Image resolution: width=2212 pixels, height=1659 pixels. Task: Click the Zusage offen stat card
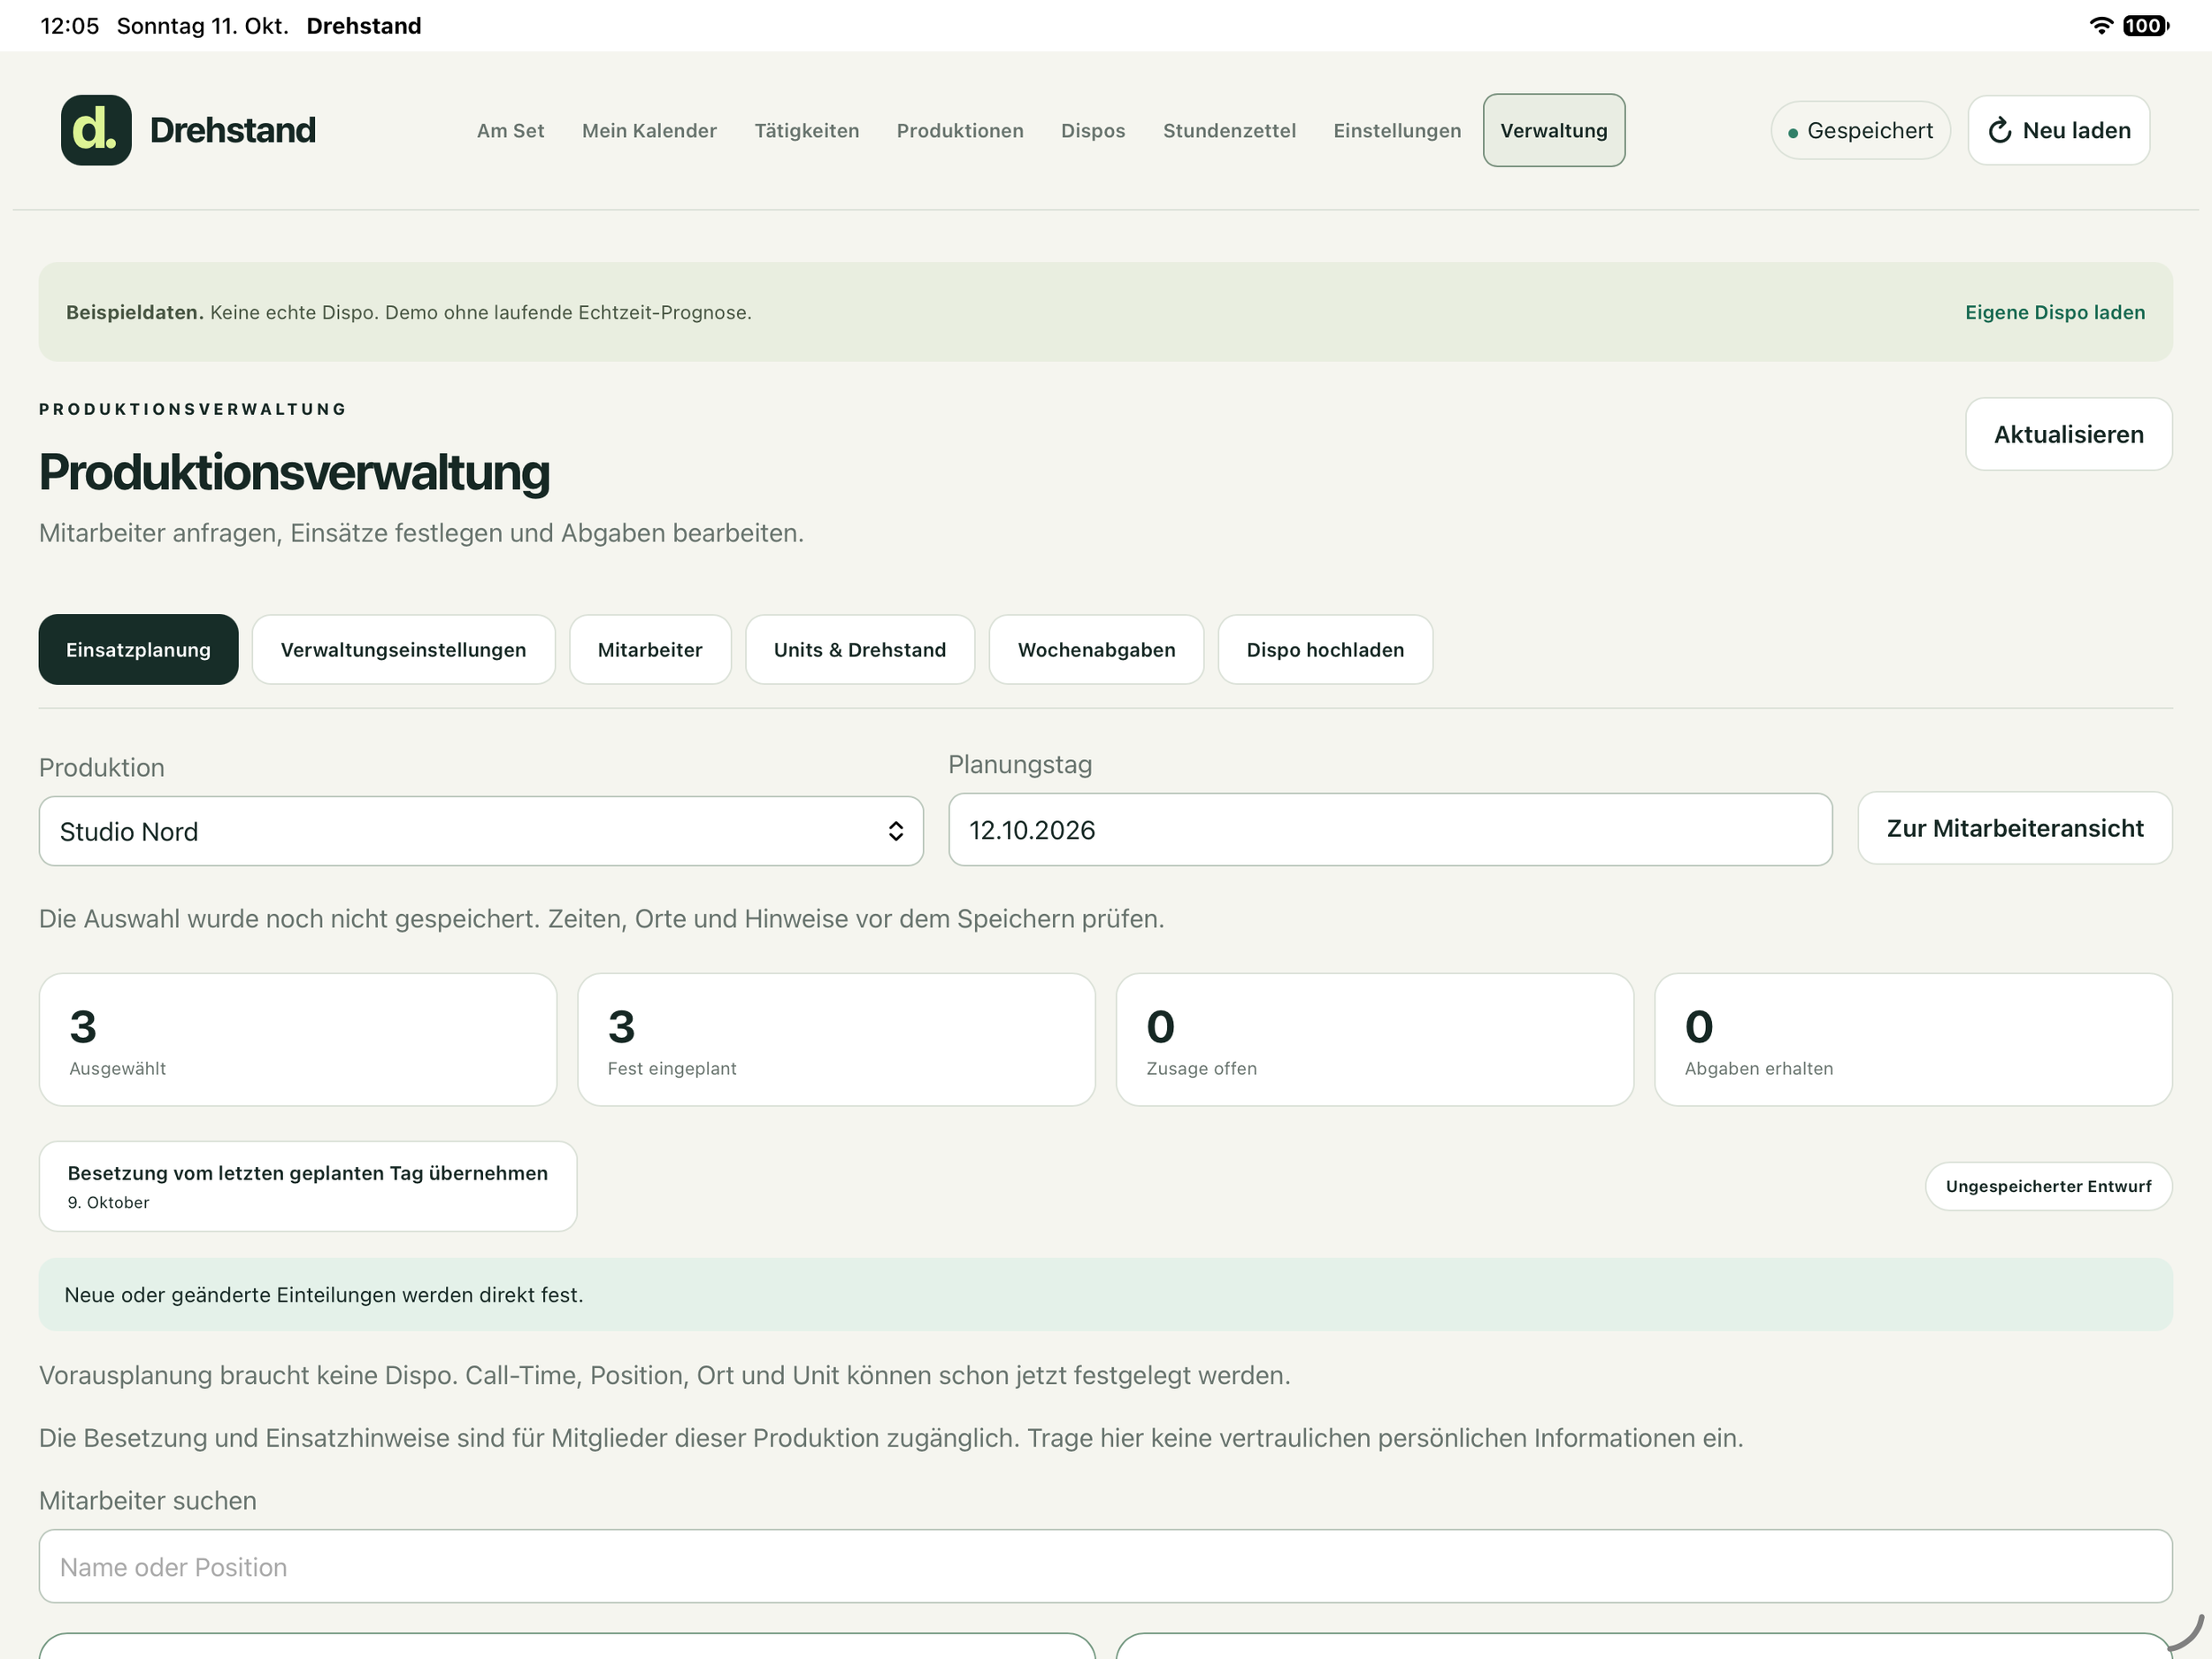coord(1375,1040)
